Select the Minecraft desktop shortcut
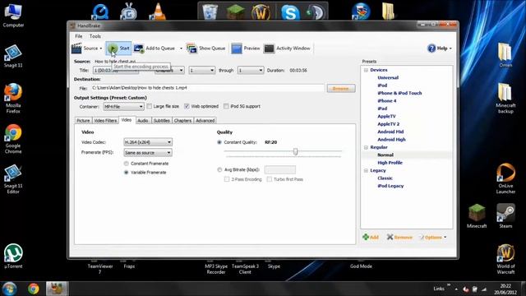This screenshot has width=526, height=296. coord(477,216)
